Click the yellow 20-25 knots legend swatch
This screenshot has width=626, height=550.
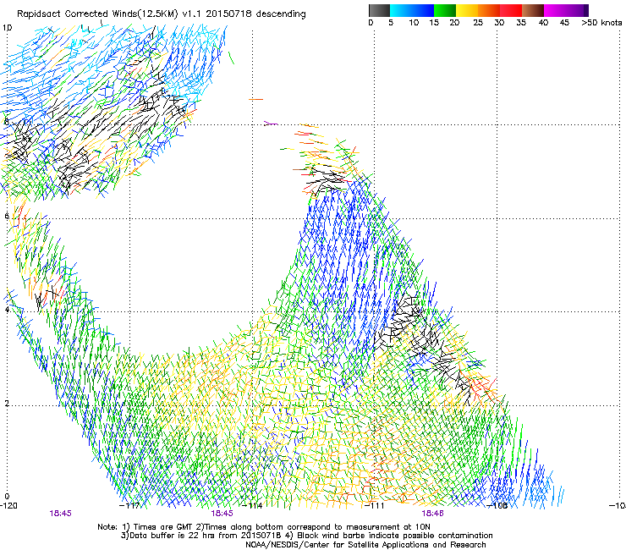click(467, 10)
